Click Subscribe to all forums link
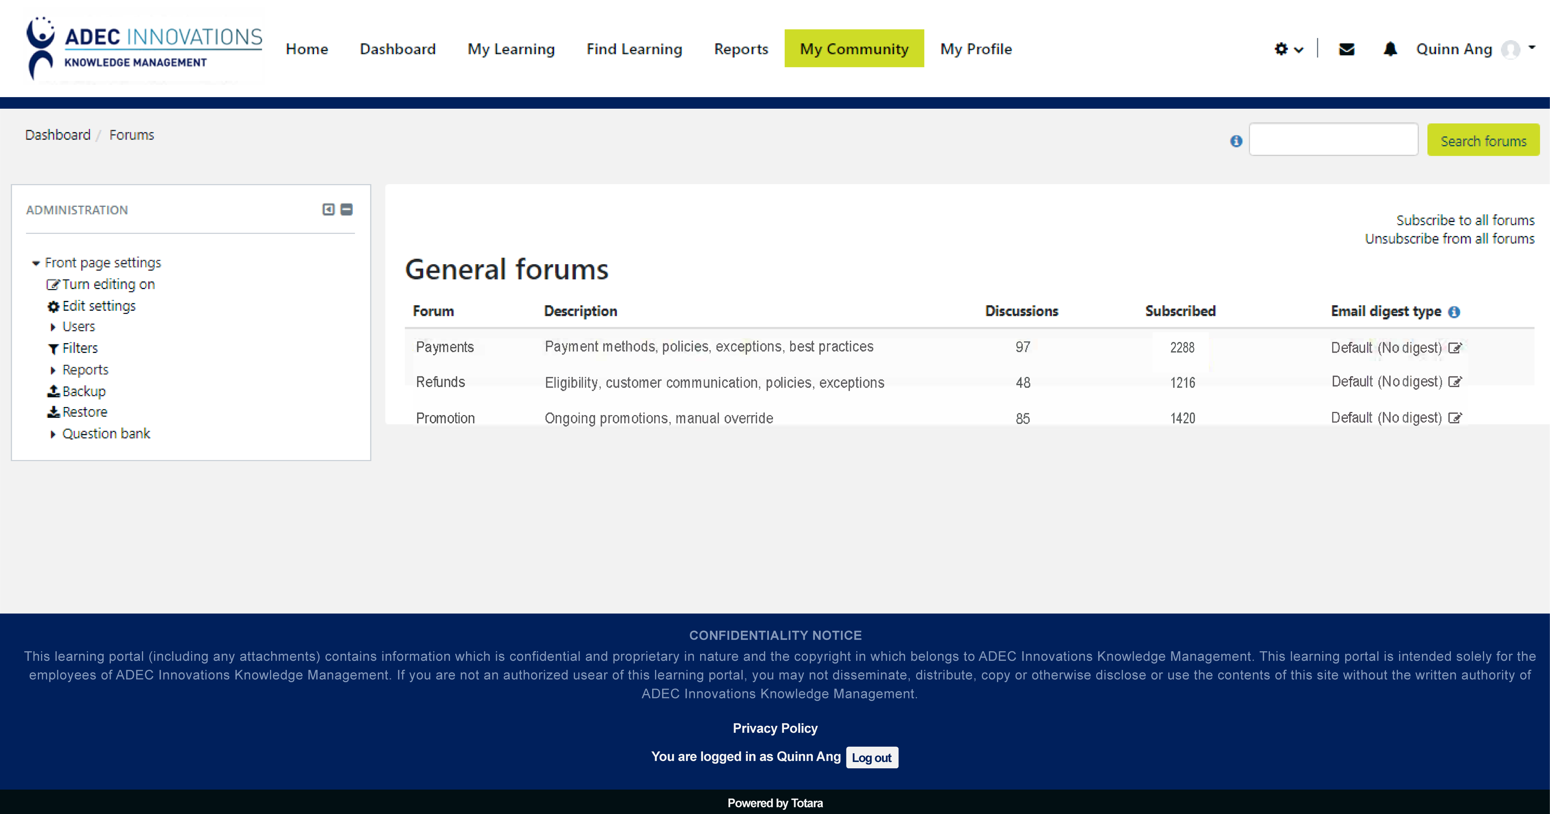The image size is (1550, 814). tap(1465, 220)
